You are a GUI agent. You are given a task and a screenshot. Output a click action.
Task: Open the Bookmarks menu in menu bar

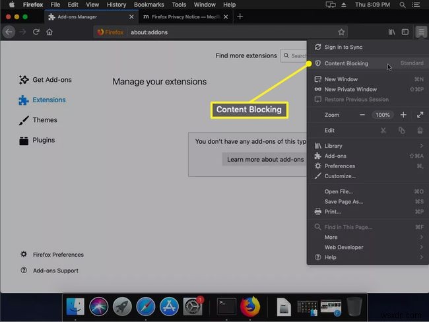click(x=149, y=5)
